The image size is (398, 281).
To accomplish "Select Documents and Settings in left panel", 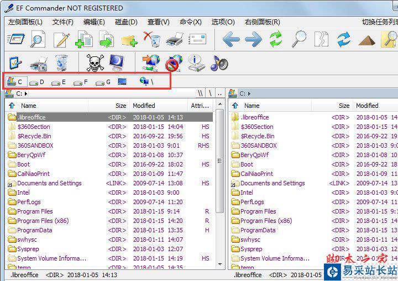I will (x=109, y=183).
